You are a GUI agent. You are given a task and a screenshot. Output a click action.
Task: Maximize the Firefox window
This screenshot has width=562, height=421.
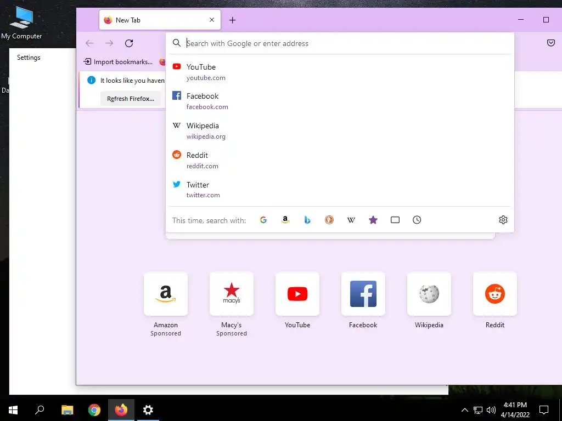(x=546, y=20)
